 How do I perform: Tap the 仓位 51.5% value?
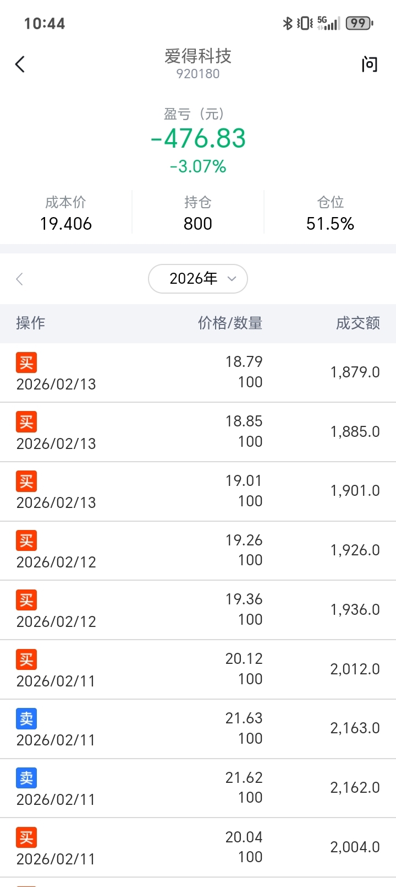[330, 224]
